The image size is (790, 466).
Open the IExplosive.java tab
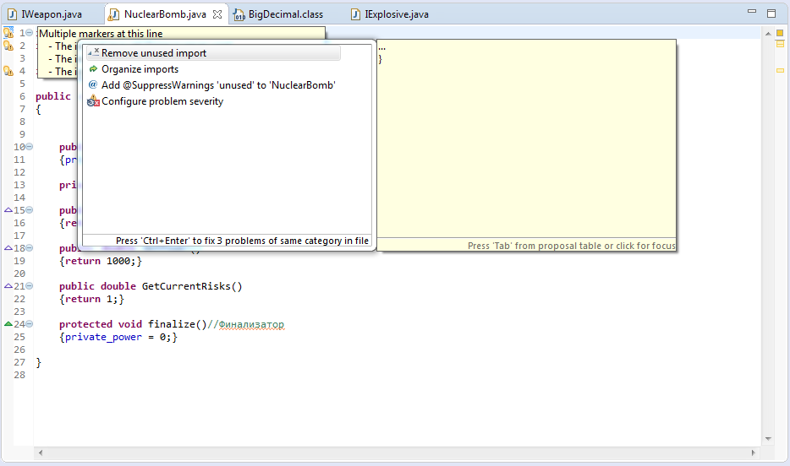[x=389, y=14]
